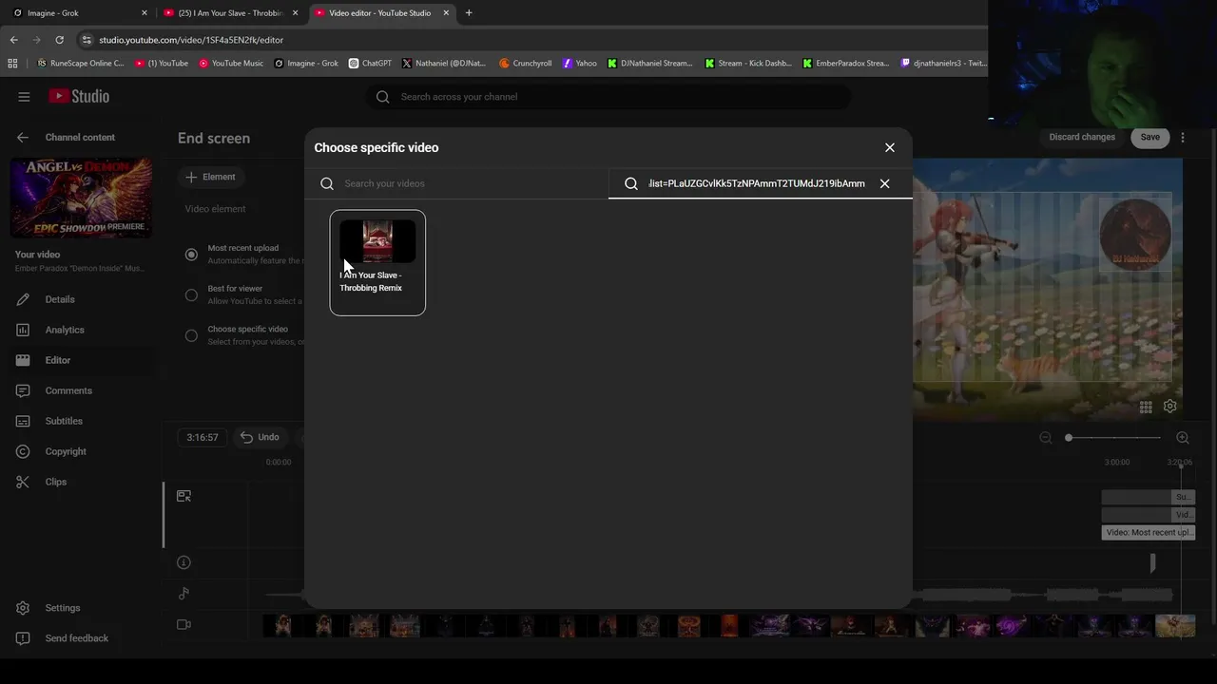Click the Search across your channel box
This screenshot has height=684, width=1217.
pos(608,96)
